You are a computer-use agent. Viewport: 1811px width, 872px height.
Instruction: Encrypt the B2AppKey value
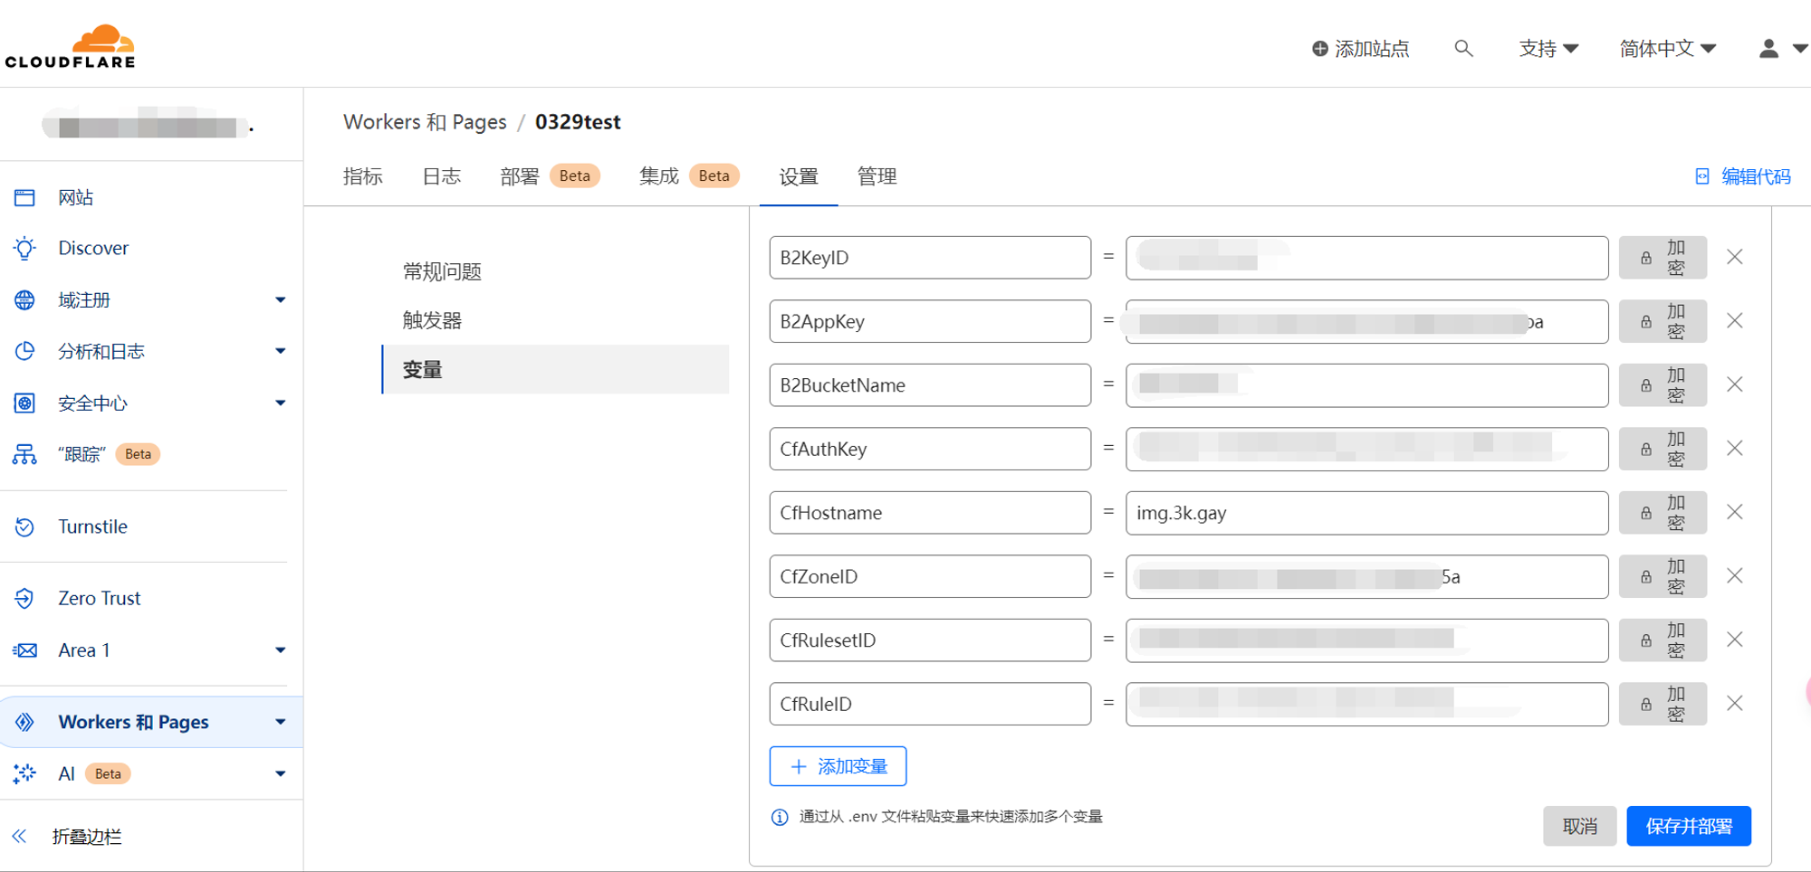(1662, 321)
